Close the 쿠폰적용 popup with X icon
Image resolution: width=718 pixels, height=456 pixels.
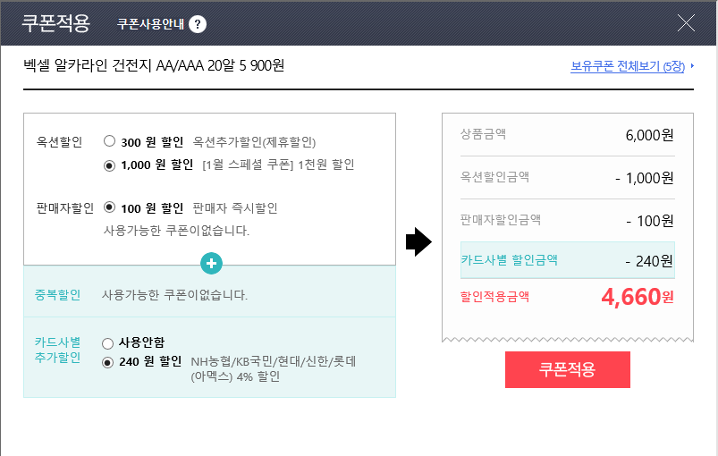687,23
